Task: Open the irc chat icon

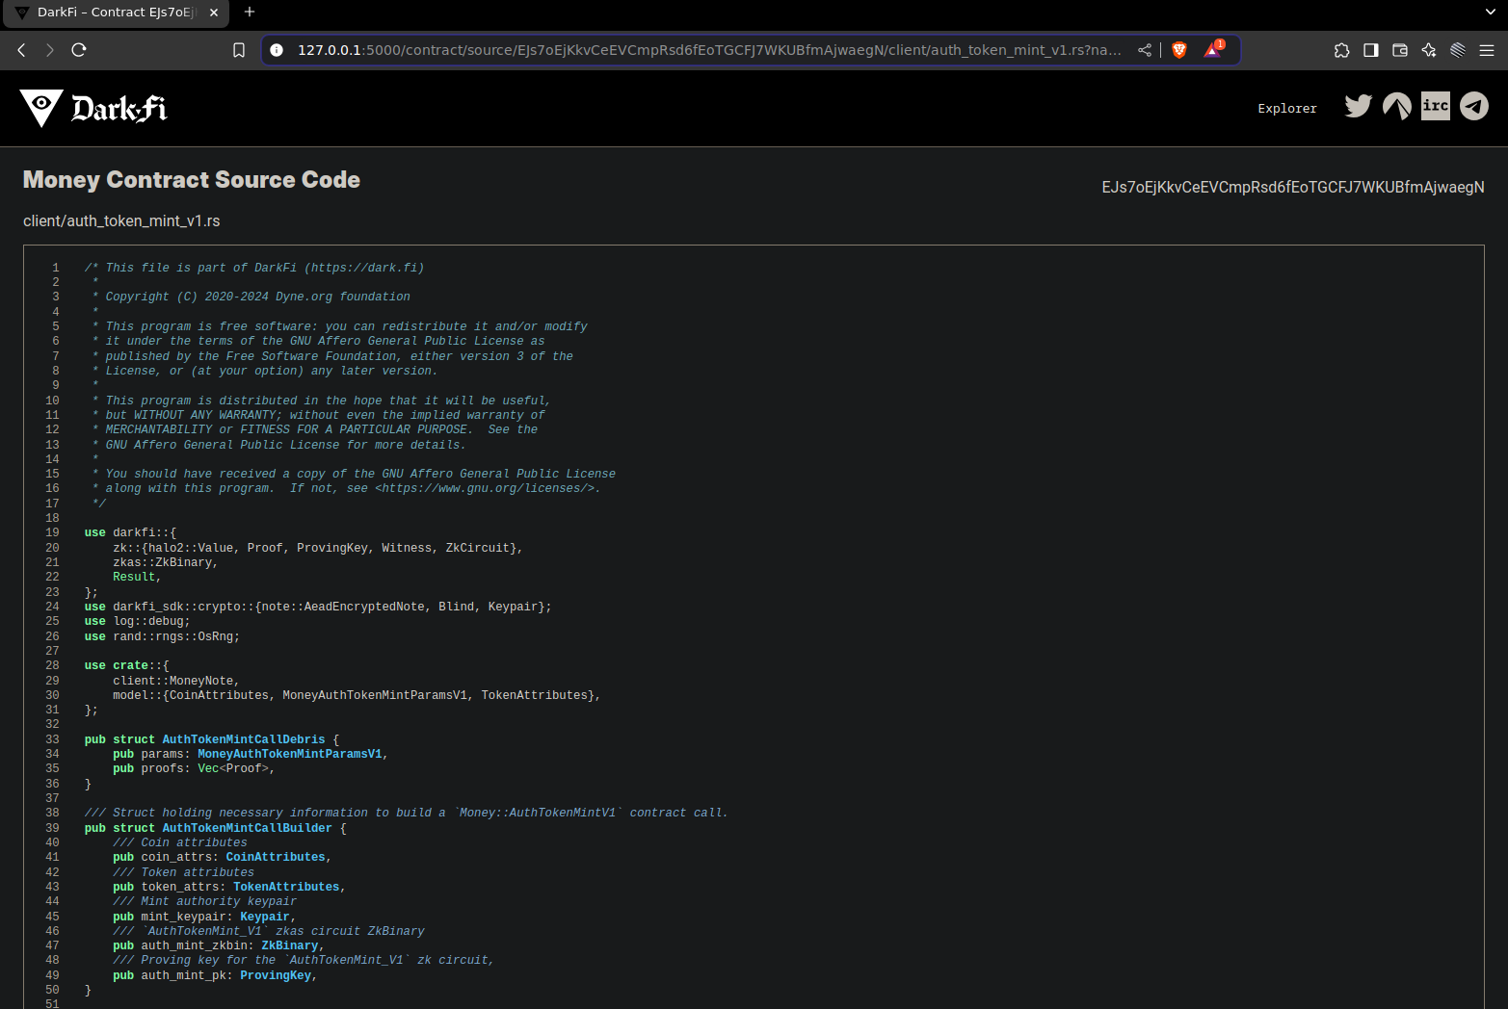Action: [x=1435, y=106]
